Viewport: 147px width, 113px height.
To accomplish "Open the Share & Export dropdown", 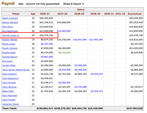I will pos(73,4).
